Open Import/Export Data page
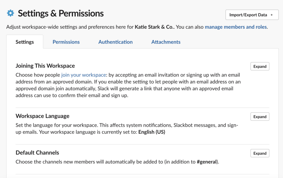Screen dimensions: 283x178 click(252, 15)
